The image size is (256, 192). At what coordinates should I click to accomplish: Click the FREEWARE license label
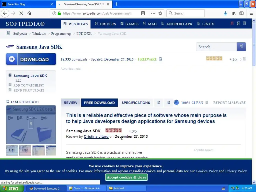click(147, 59)
